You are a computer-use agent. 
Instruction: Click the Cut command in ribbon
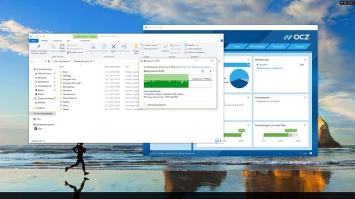(73, 45)
